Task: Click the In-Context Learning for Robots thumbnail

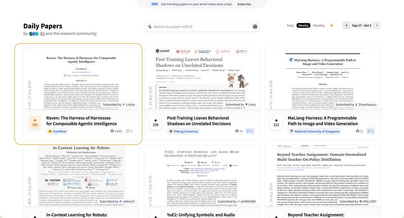Action: point(81,176)
